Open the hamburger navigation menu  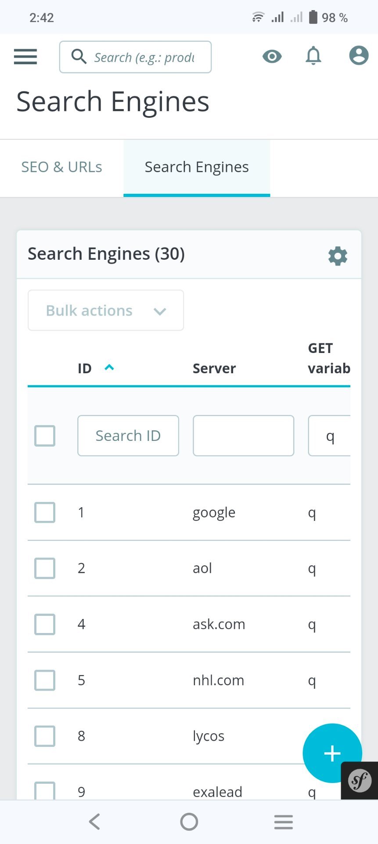click(25, 57)
